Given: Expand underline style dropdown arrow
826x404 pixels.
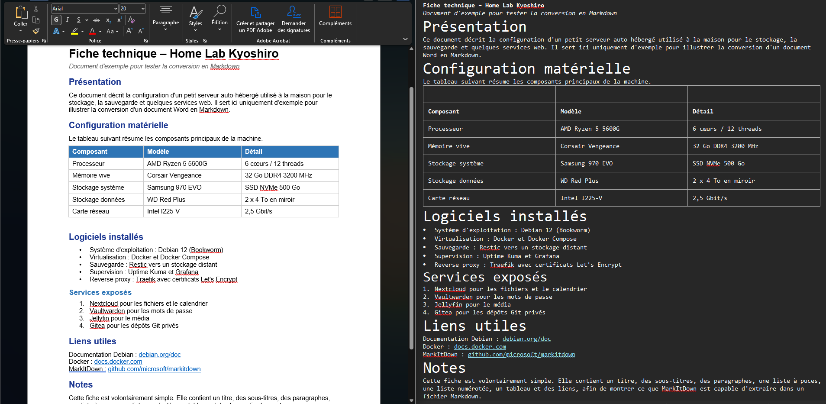Looking at the screenshot, I should click(87, 20).
